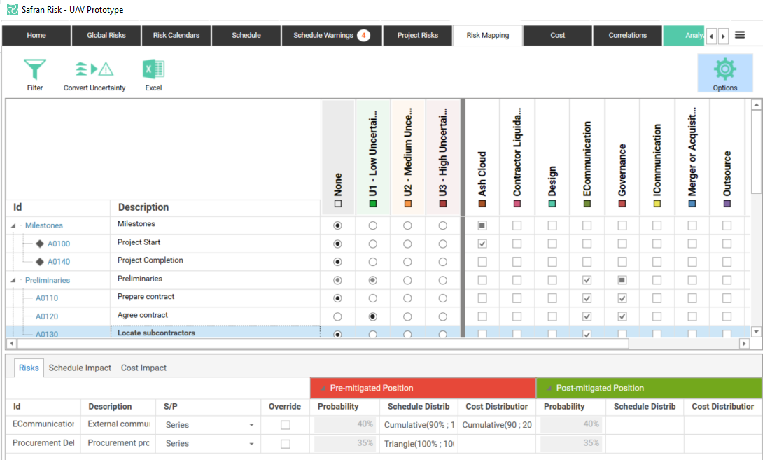Tick Override checkbox for Procurement Delay risk

[285, 443]
